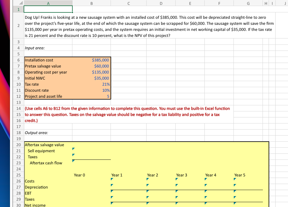Click the blue marker in Depreciation row under Year 2

[x=147, y=185]
